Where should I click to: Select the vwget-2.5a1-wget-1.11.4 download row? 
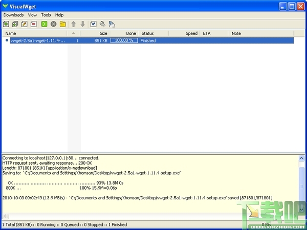click(152, 41)
